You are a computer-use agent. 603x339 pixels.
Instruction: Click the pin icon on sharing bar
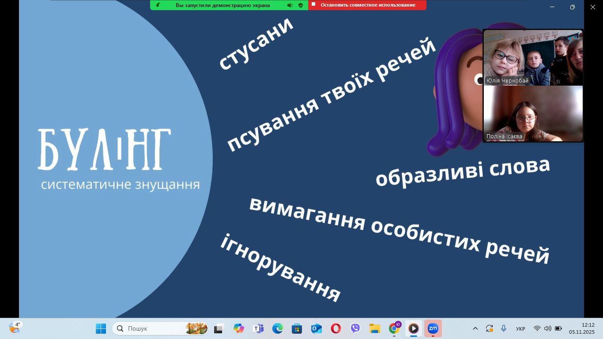[158, 5]
